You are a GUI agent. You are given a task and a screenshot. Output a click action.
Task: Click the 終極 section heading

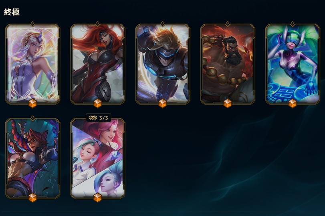click(x=12, y=12)
